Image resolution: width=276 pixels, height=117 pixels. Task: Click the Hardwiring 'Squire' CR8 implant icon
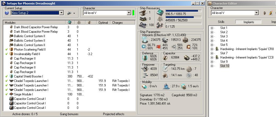(217, 49)
